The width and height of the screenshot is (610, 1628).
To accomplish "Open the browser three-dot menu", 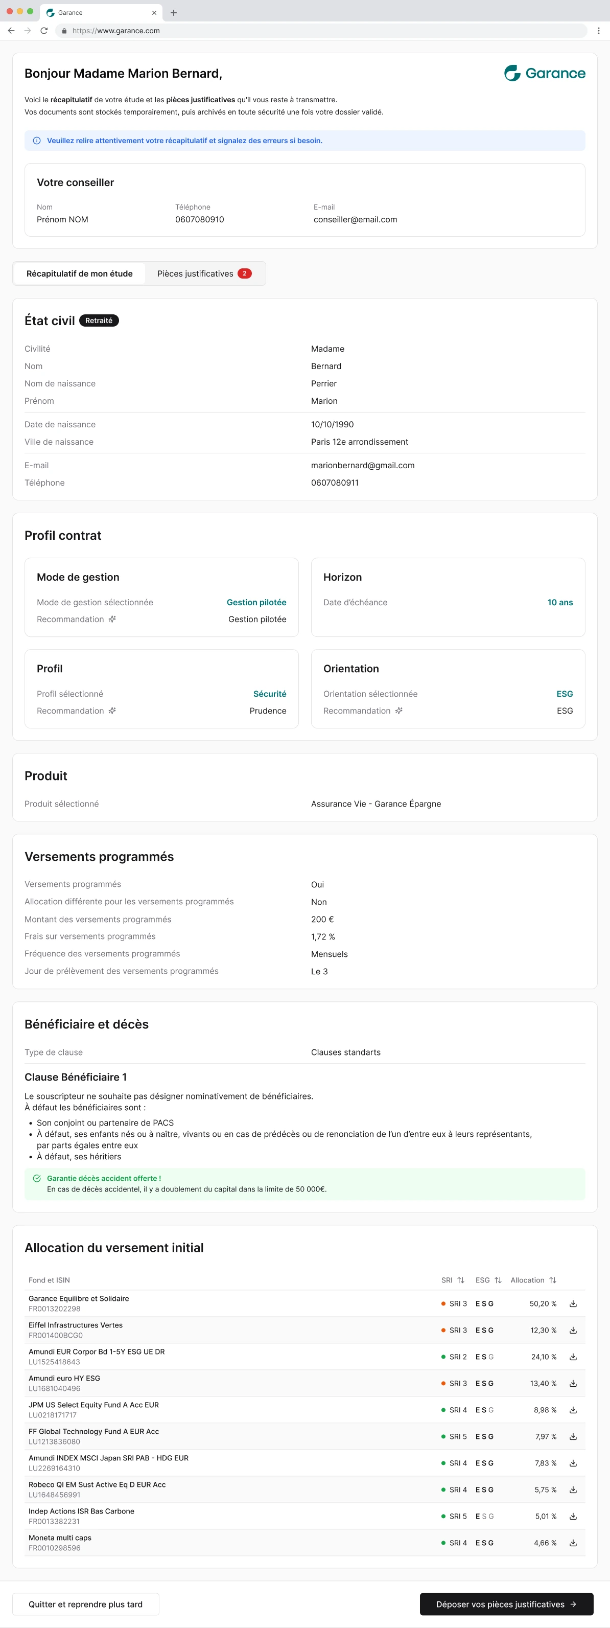I will [598, 30].
